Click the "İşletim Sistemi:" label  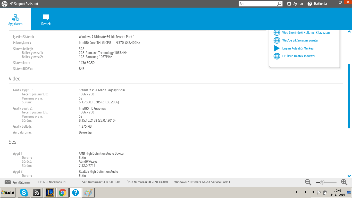point(23,37)
